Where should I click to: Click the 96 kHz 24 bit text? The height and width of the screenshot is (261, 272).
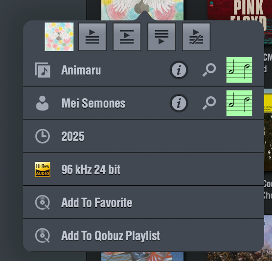[x=91, y=170]
